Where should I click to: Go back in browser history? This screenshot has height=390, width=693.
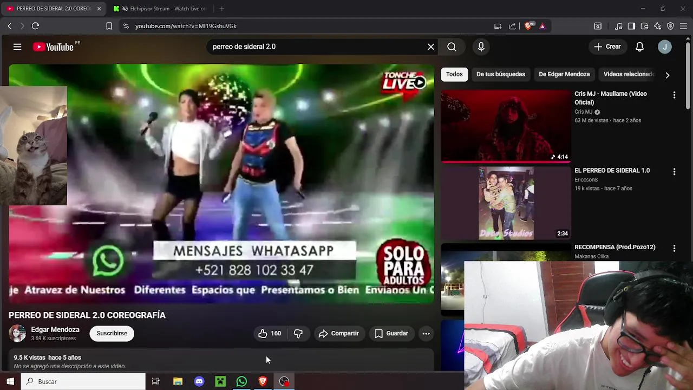click(9, 26)
